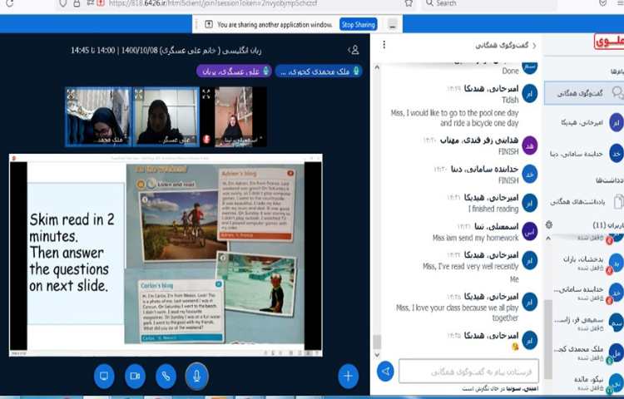
Task: Open private chat with امیرخانی، هیدیکا
Action: [x=584, y=122]
